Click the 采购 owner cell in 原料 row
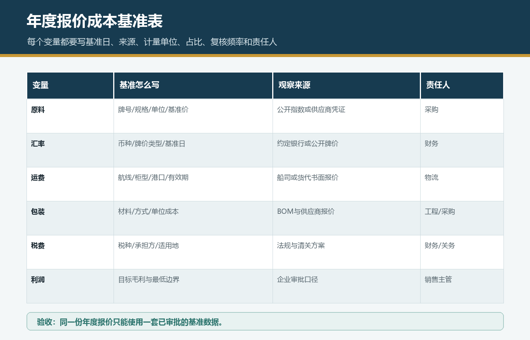This screenshot has height=340, width=530. click(462, 116)
